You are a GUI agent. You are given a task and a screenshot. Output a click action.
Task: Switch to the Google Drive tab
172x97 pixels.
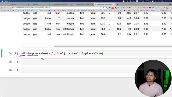[x=62, y=5]
